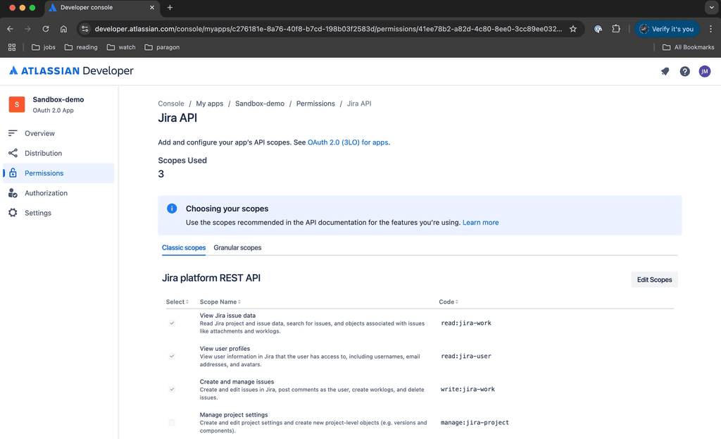Open the help question-mark icon
721x439 pixels.
(x=684, y=71)
